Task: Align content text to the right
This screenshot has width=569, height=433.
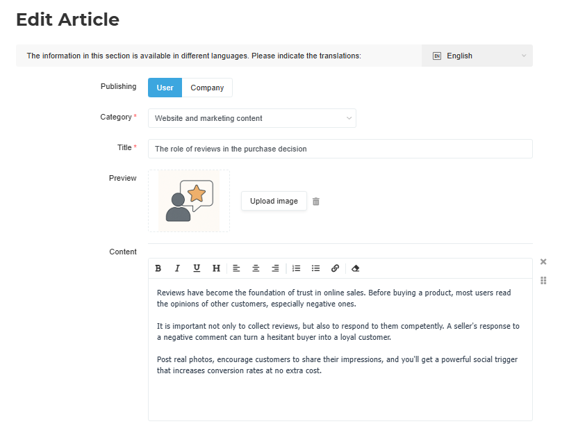Action: pyautogui.click(x=275, y=268)
